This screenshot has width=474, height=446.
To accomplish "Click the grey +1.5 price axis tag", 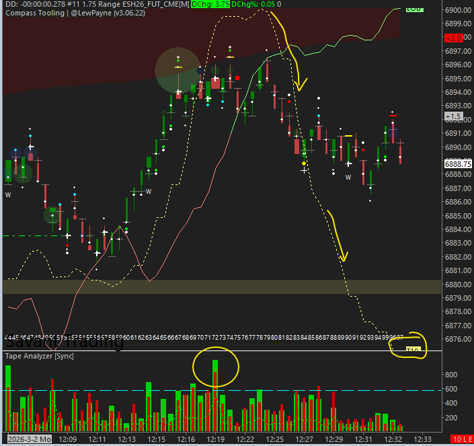I will [x=453, y=116].
